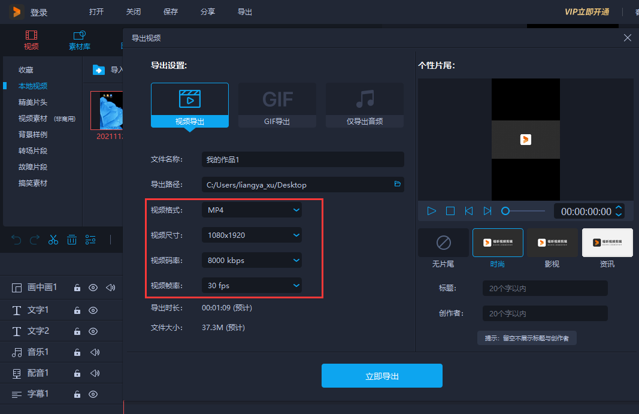This screenshot has height=414, width=639.
Task: Expand the 视频尺寸 resolution dropdown
Action: [252, 235]
